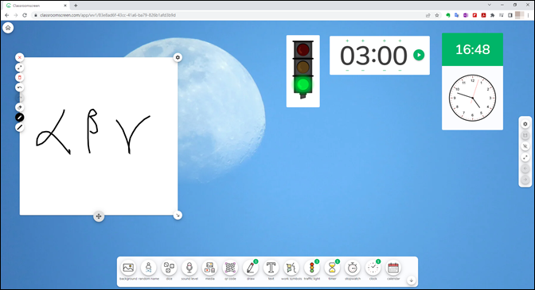
Task: Toggle the green traffic light
Action: coord(303,84)
